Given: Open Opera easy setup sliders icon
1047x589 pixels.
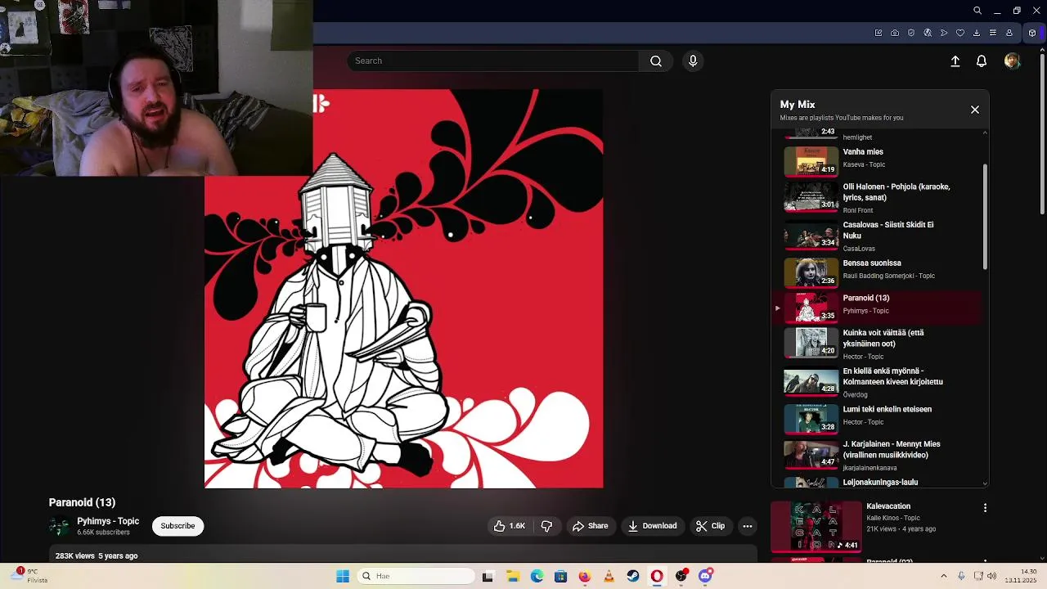Looking at the screenshot, I should [993, 33].
